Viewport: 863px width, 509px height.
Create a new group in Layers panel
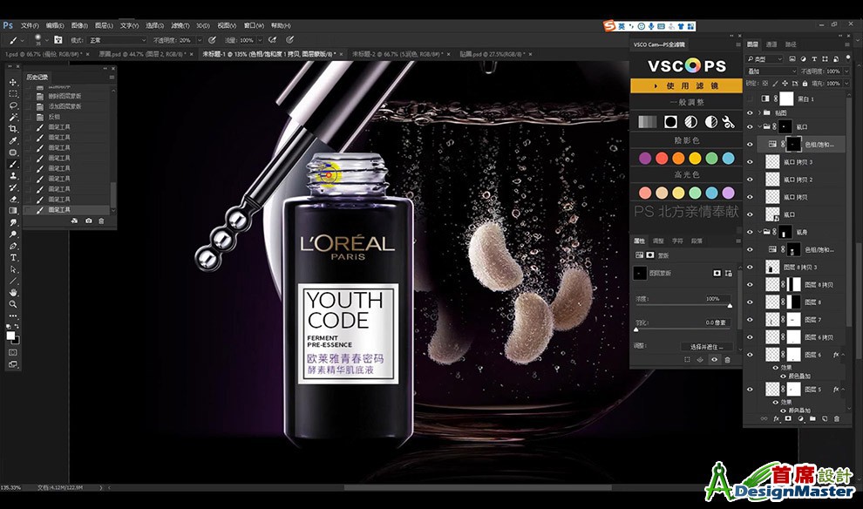click(812, 418)
